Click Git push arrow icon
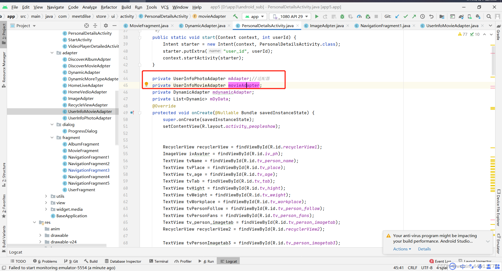The height and width of the screenshot is (271, 502). point(414,16)
